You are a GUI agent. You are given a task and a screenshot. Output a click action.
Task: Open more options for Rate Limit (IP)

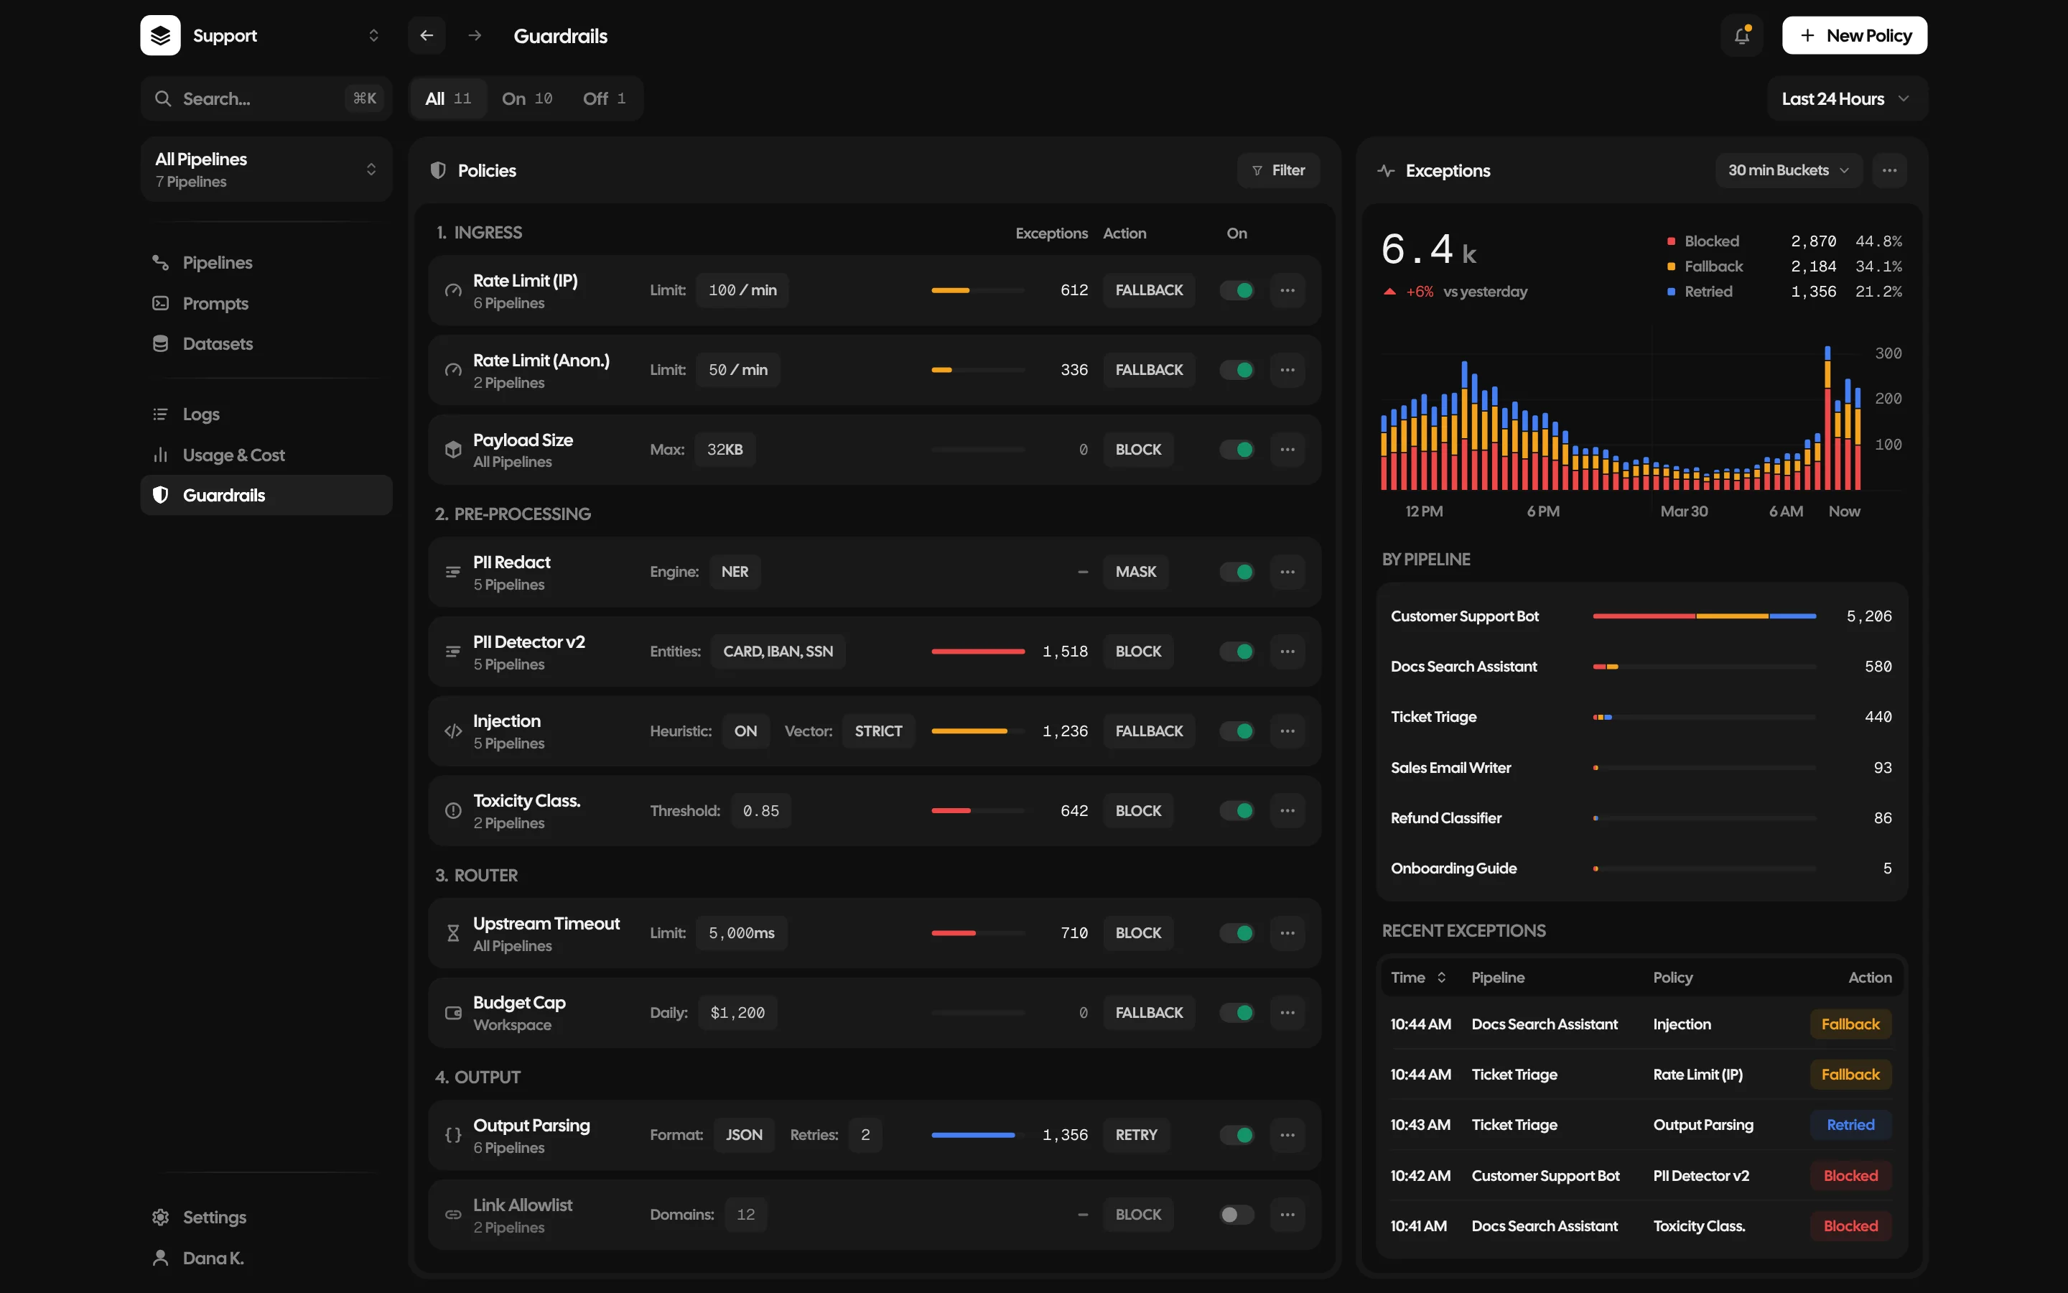tap(1287, 291)
